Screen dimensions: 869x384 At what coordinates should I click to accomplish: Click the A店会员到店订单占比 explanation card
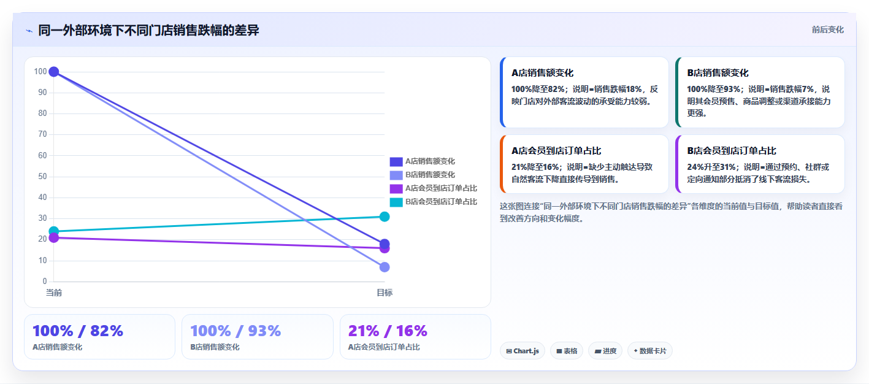(584, 164)
